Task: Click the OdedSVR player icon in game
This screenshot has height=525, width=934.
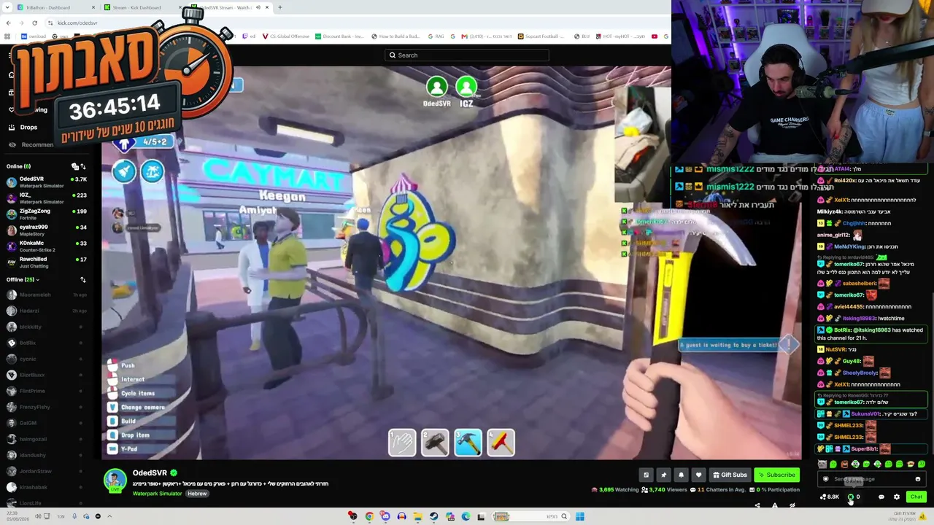Action: 436,87
